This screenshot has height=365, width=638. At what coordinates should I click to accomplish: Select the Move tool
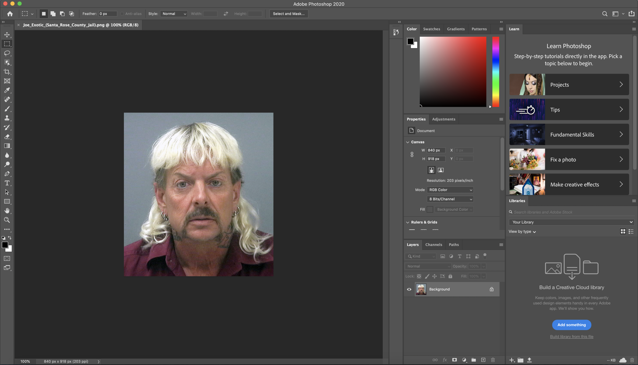point(7,35)
